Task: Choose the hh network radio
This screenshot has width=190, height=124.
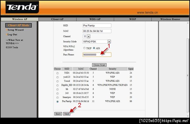Action: click(57, 89)
